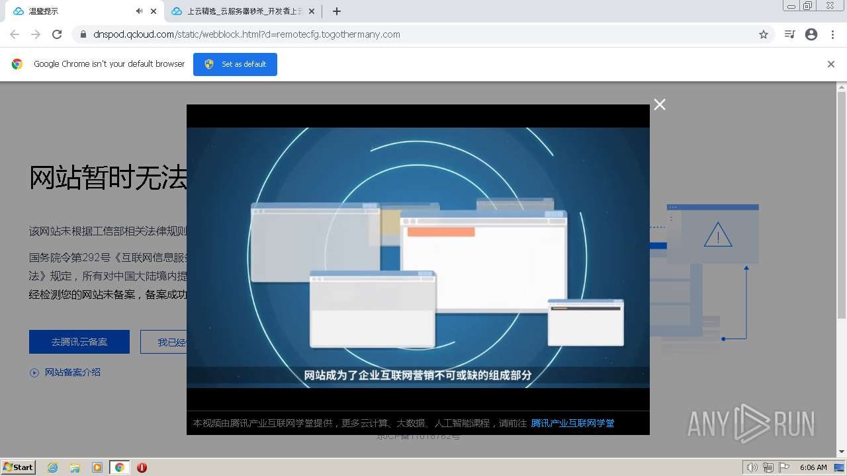Click the address bar URL

(x=246, y=34)
